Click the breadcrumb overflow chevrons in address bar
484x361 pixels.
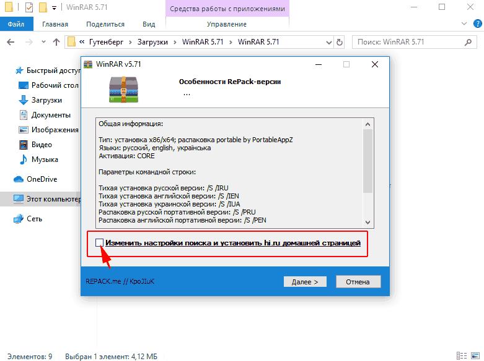click(x=82, y=42)
